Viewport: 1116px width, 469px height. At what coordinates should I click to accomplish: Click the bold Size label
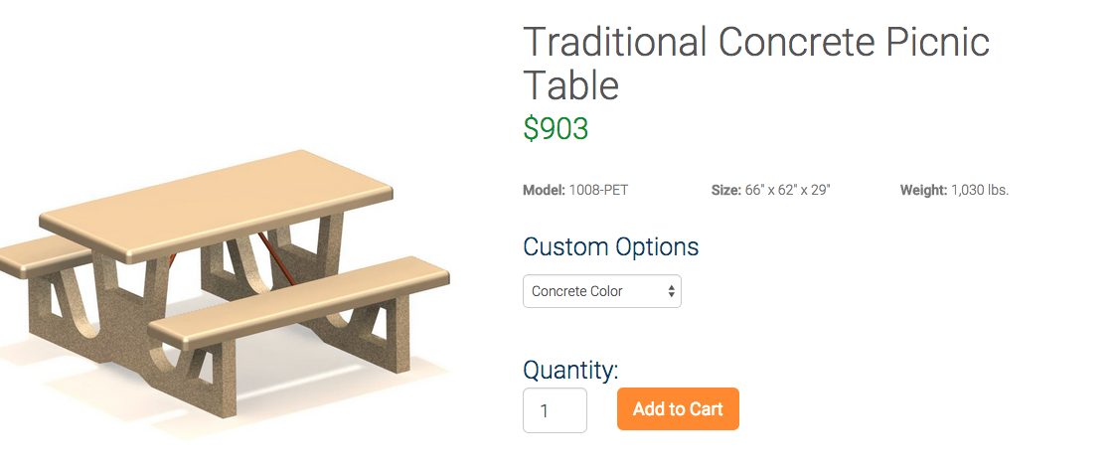[726, 190]
